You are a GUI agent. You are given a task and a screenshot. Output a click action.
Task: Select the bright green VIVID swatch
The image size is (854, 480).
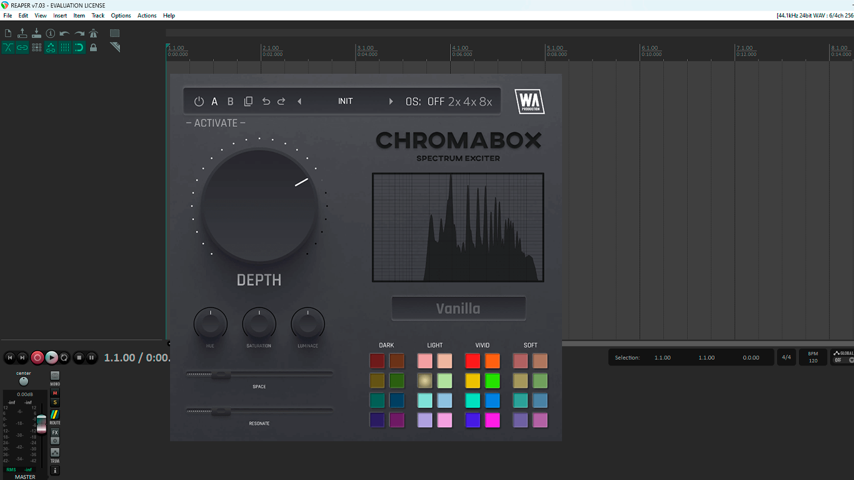[x=493, y=381]
